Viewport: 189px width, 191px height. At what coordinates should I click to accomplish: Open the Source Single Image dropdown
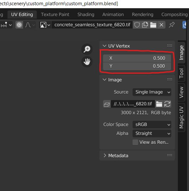(x=152, y=92)
